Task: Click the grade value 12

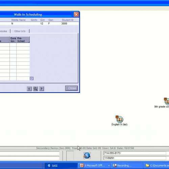Action: (42, 24)
